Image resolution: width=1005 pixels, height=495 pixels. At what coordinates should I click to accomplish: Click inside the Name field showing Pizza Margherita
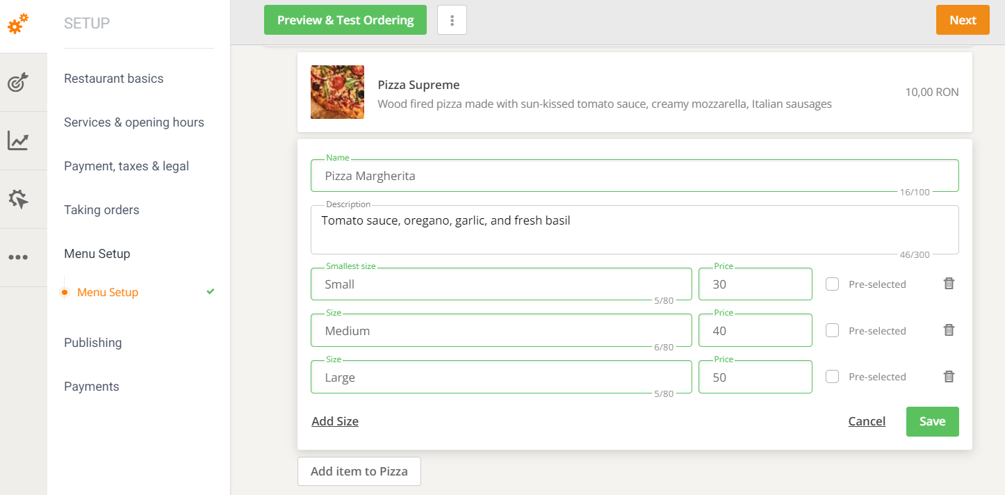(634, 175)
